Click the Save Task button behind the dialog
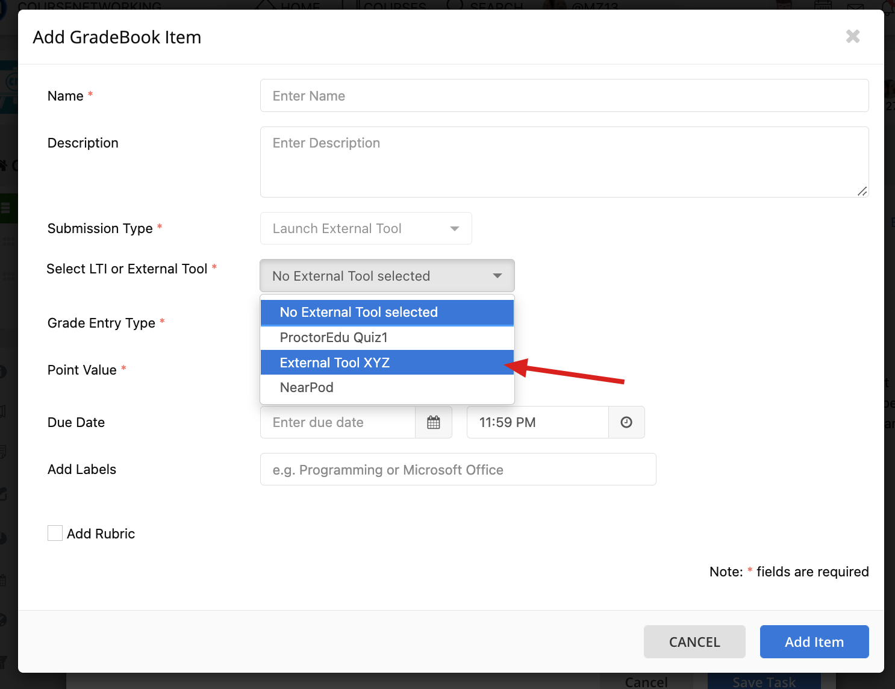The image size is (895, 689). (764, 681)
